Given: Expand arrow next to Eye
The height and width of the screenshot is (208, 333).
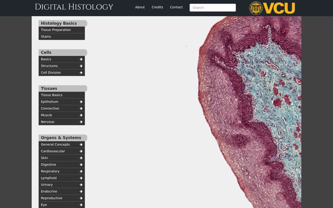Looking at the screenshot, I should tap(81, 205).
